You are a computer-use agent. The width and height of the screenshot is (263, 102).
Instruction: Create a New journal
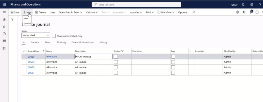pos(27,12)
